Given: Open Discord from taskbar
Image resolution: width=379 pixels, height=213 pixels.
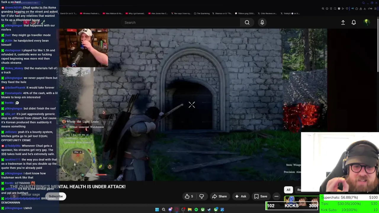Looking at the screenshot, I should click(x=170, y=209).
